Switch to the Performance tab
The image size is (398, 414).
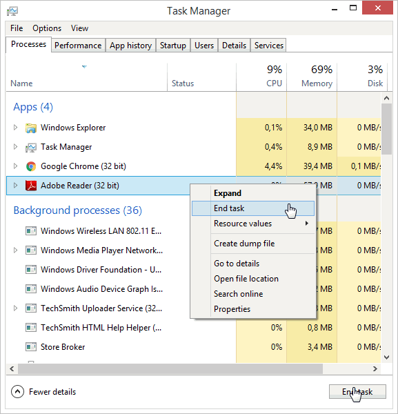point(78,46)
